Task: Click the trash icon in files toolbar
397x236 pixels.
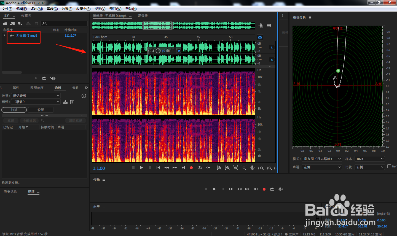Action: [x=36, y=23]
